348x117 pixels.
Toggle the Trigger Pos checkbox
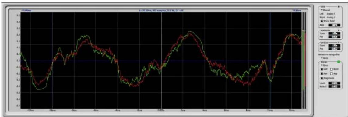tap(322, 73)
